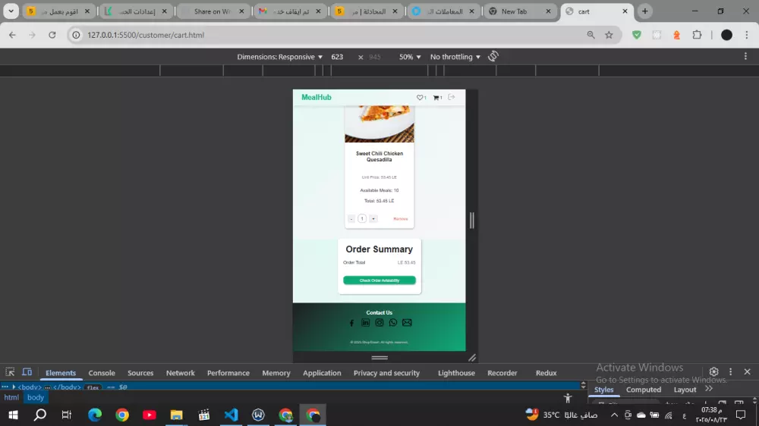Grab the viewport corner resize handle
This screenshot has width=759, height=426.
tap(472, 358)
